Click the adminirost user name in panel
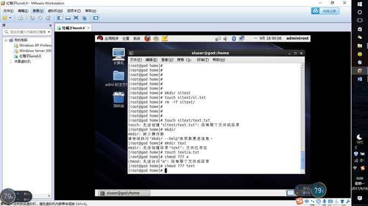Viewport: 368px width, 206px height. (297, 38)
